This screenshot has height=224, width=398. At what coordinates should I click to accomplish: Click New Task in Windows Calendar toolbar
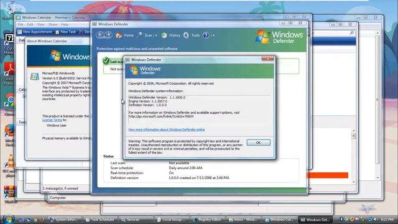click(65, 32)
